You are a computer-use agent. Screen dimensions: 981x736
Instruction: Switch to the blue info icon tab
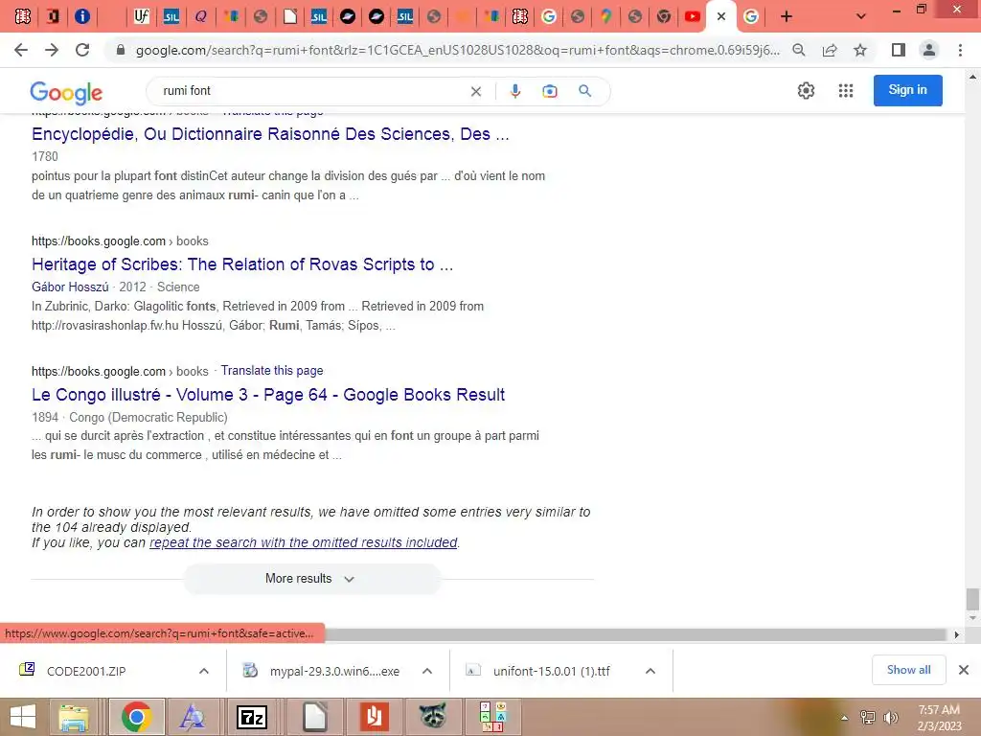(82, 16)
